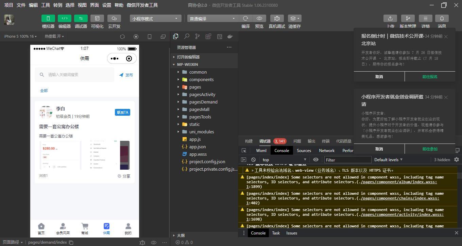Click the 联系TA button on 李白 card
The height and width of the screenshot is (246, 462).
(122, 112)
